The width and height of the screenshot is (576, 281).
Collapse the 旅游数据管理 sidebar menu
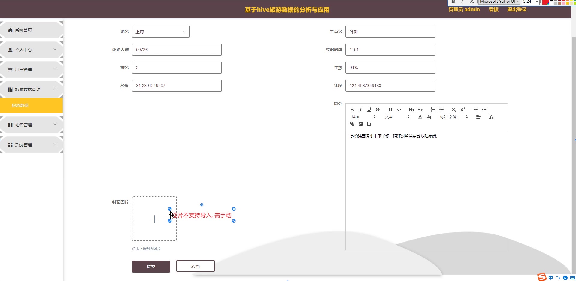pos(32,89)
